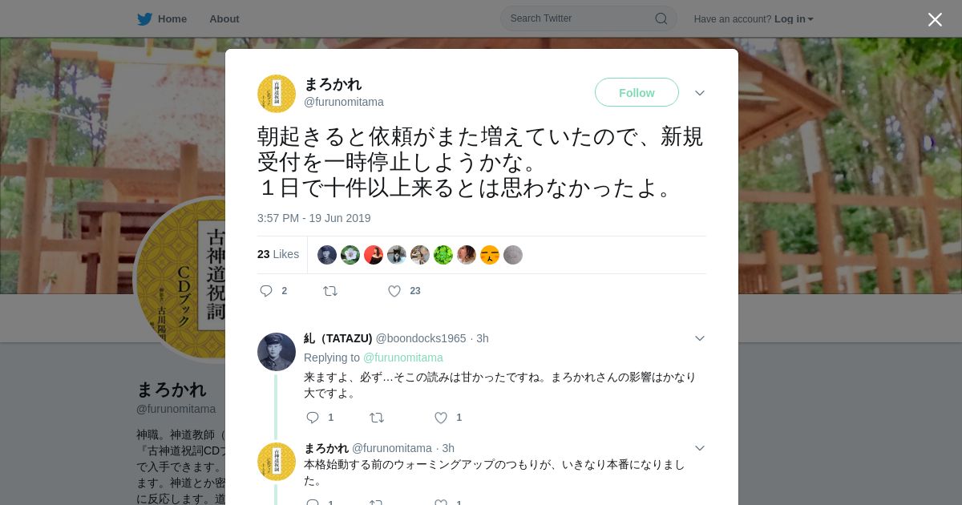Click the Twitter bird Home icon
The width and height of the screenshot is (962, 505).
144,19
